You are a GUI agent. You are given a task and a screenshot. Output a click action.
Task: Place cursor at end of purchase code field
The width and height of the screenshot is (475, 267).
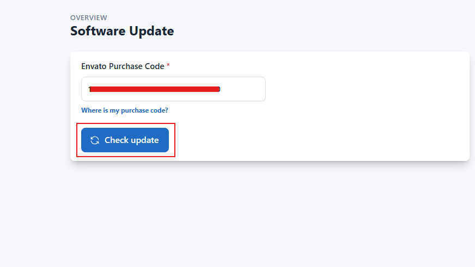[x=245, y=89]
